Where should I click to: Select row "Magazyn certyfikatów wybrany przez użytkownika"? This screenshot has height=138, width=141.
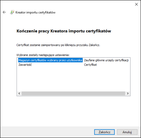(x=50, y=60)
